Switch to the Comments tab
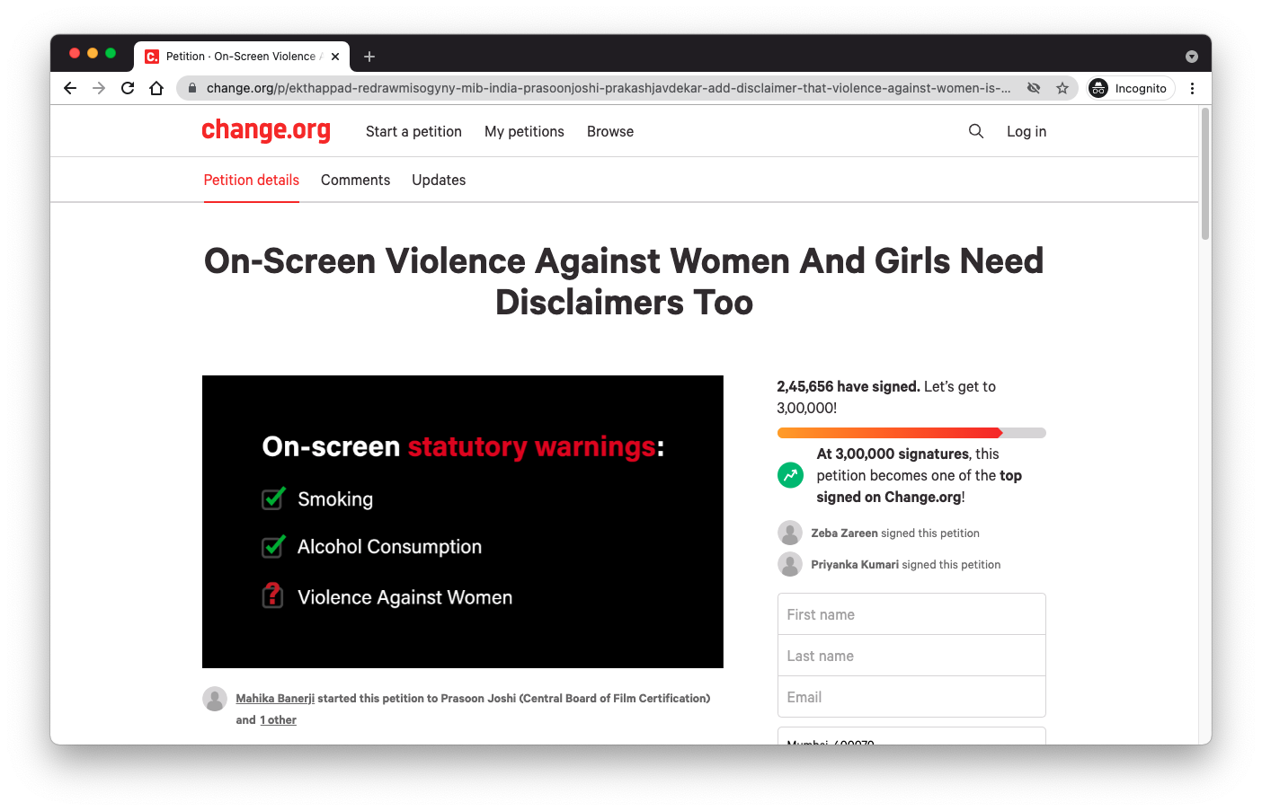 click(x=355, y=180)
